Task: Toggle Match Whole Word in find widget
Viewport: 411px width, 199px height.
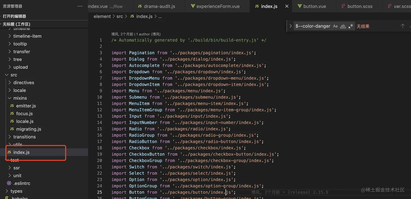Action: (343, 26)
